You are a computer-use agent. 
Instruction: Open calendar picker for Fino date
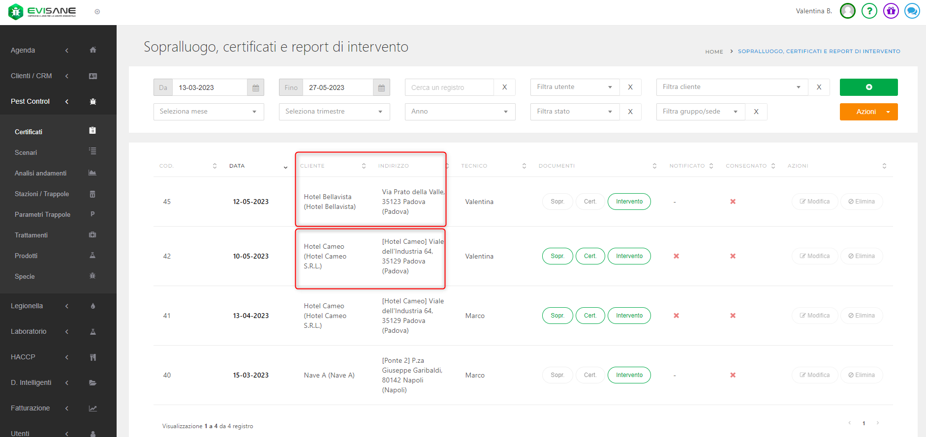(x=381, y=87)
